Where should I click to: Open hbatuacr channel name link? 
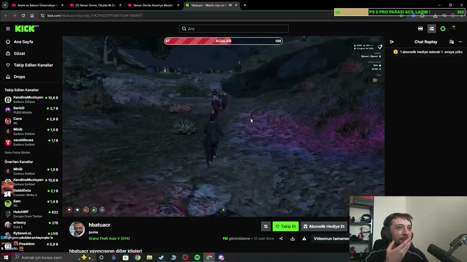(99, 225)
